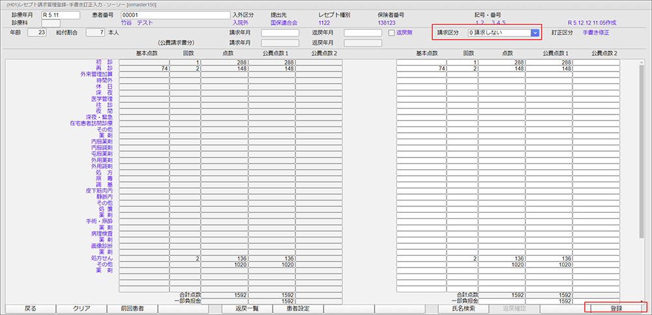Image resolution: width=652 pixels, height=315 pixels.
Task: Select the 請求年月 input field
Action: click(280, 33)
